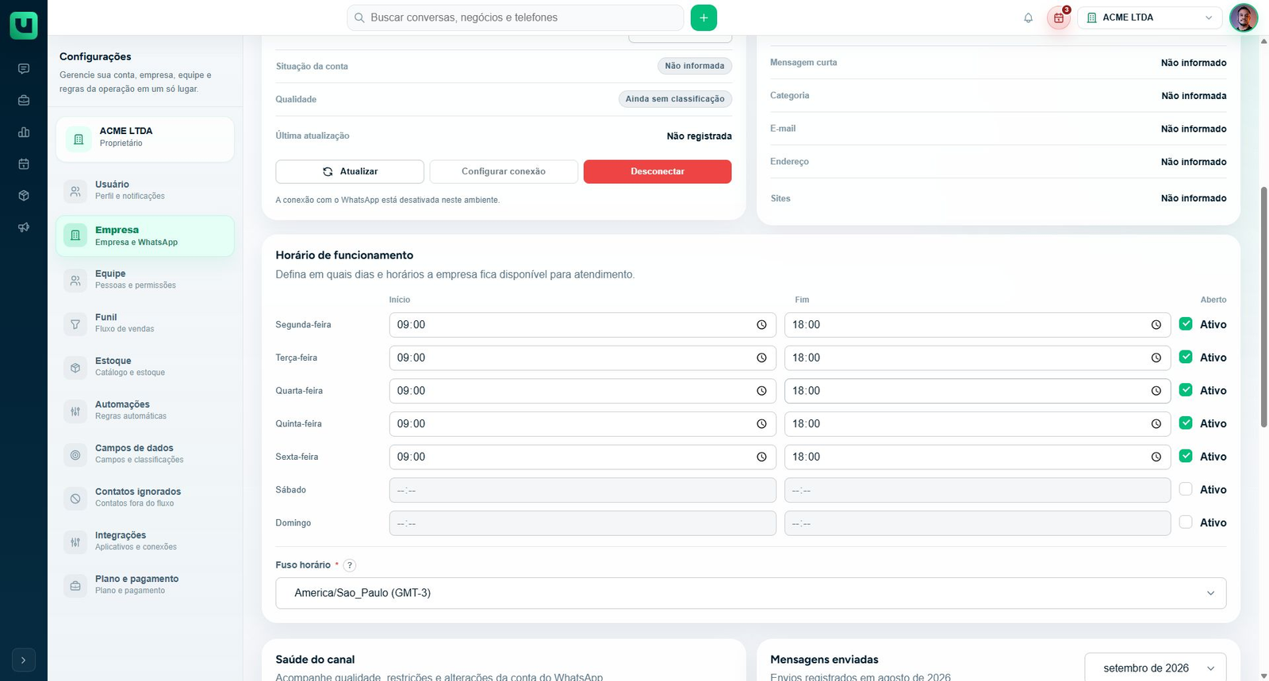Open Integrações settings section
Viewport: 1269px width, 681px height.
(145, 541)
